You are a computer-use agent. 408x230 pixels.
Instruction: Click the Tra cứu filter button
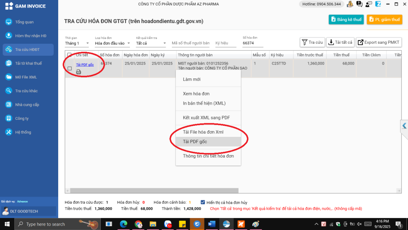[312, 42]
